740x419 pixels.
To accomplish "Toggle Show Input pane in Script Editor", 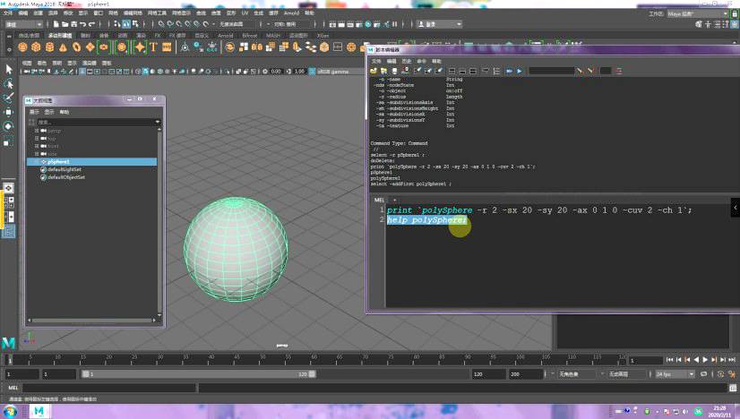I will tap(462, 71).
